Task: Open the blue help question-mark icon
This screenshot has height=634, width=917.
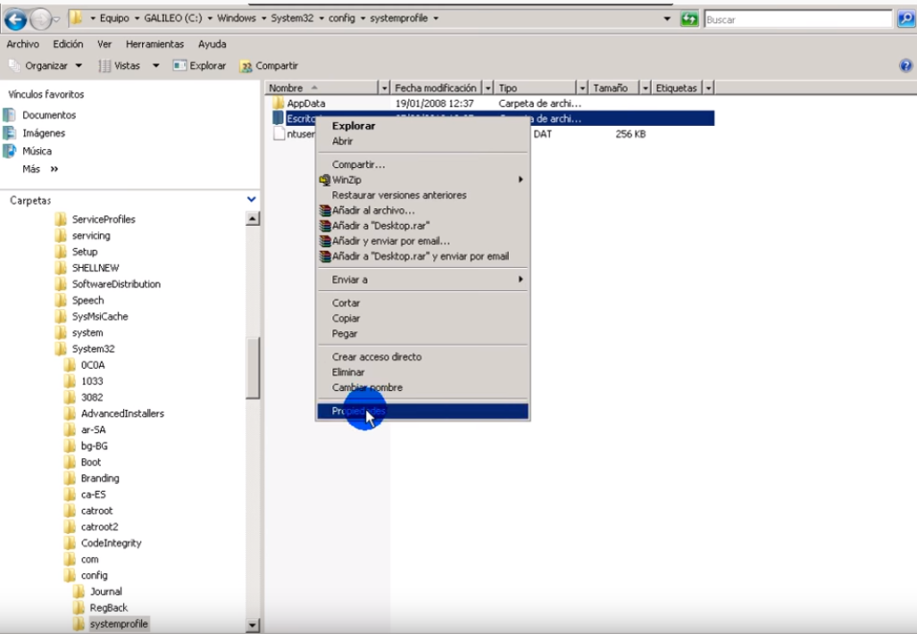Action: pyautogui.click(x=906, y=65)
